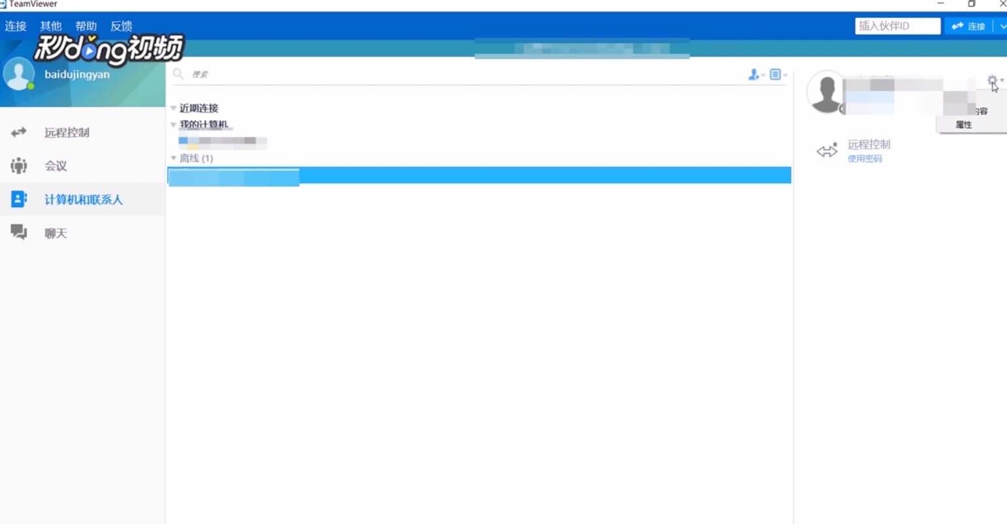Choose 属性 from the gear dropdown menu
This screenshot has height=524, width=1007.
coord(964,124)
